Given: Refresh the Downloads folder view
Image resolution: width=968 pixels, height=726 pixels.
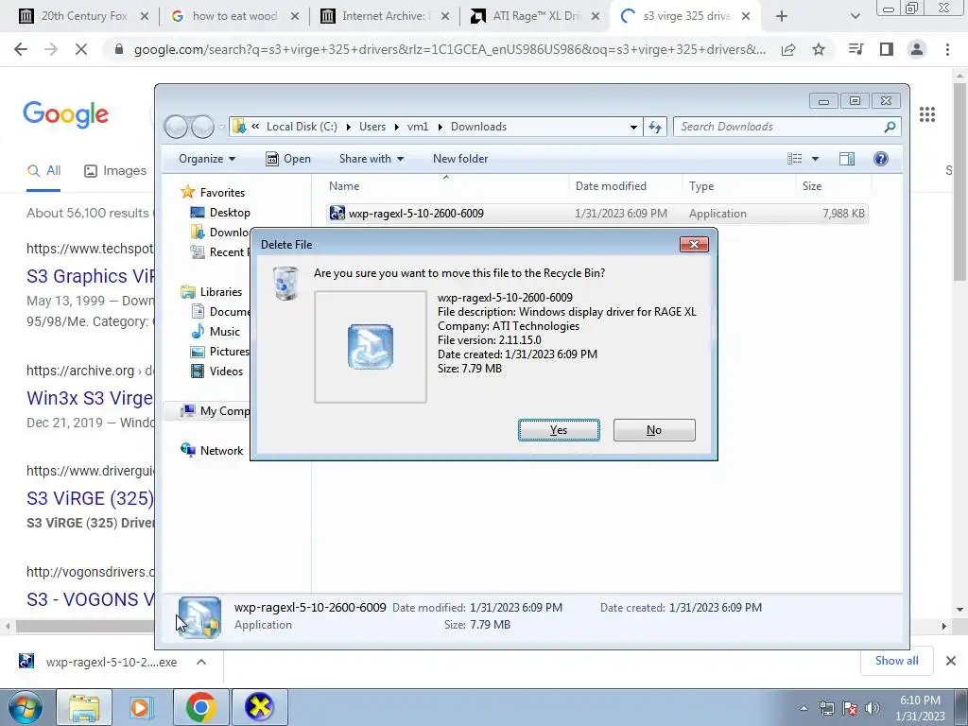Looking at the screenshot, I should click(x=655, y=127).
